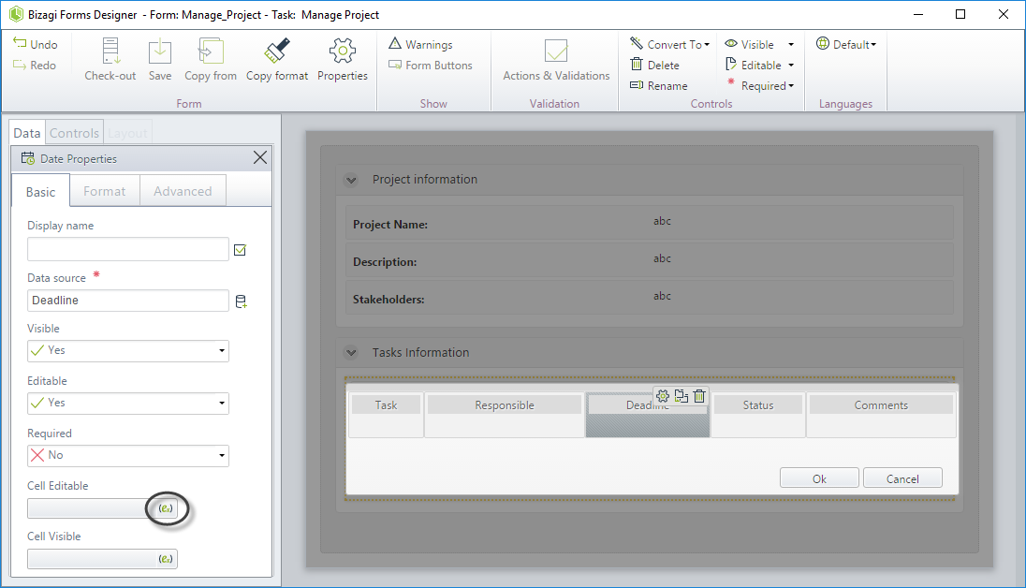Select the Task column header
This screenshot has height=588, width=1026.
click(386, 405)
